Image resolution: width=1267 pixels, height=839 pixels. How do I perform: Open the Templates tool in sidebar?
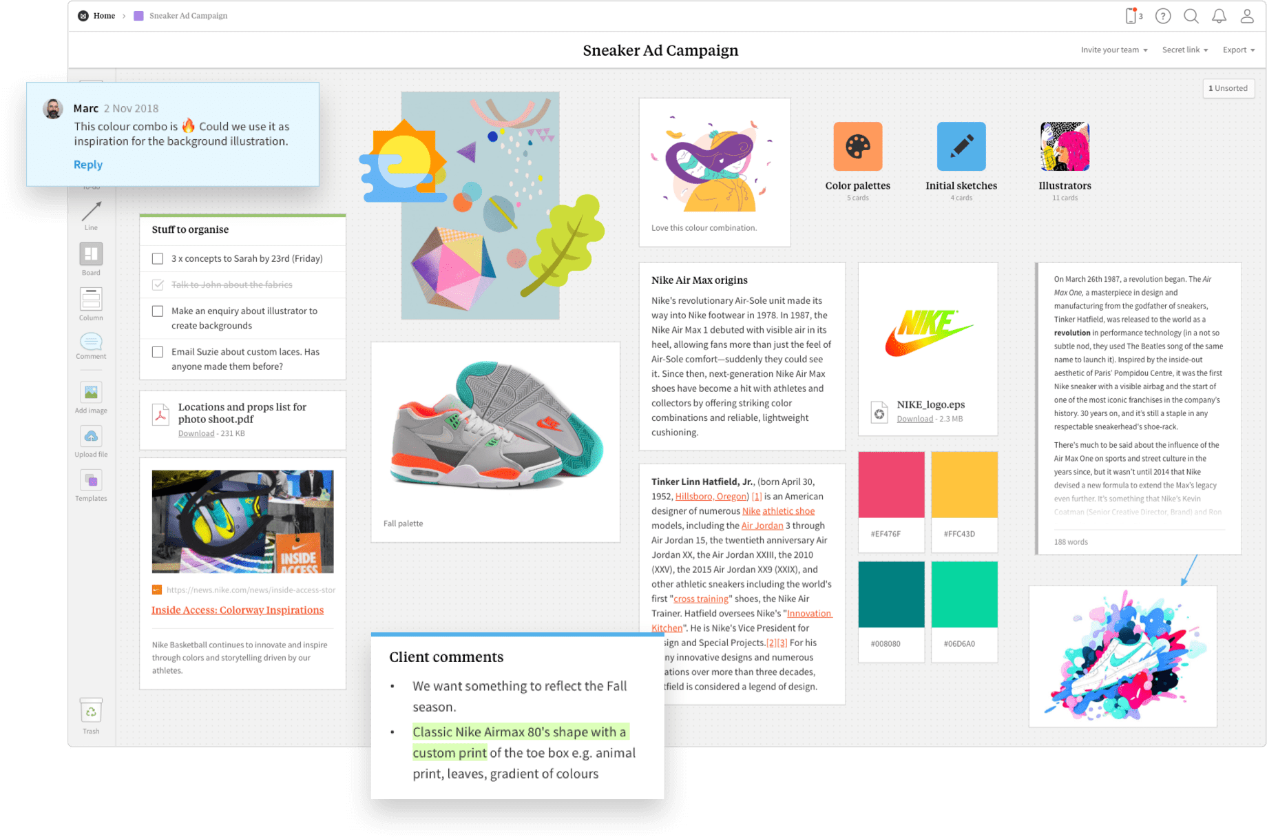(x=91, y=486)
